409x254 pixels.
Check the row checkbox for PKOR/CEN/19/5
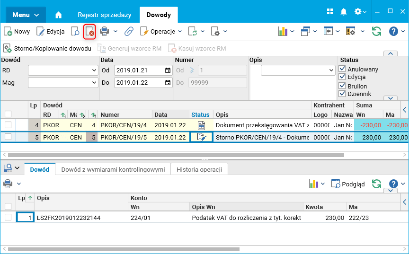click(x=8, y=137)
